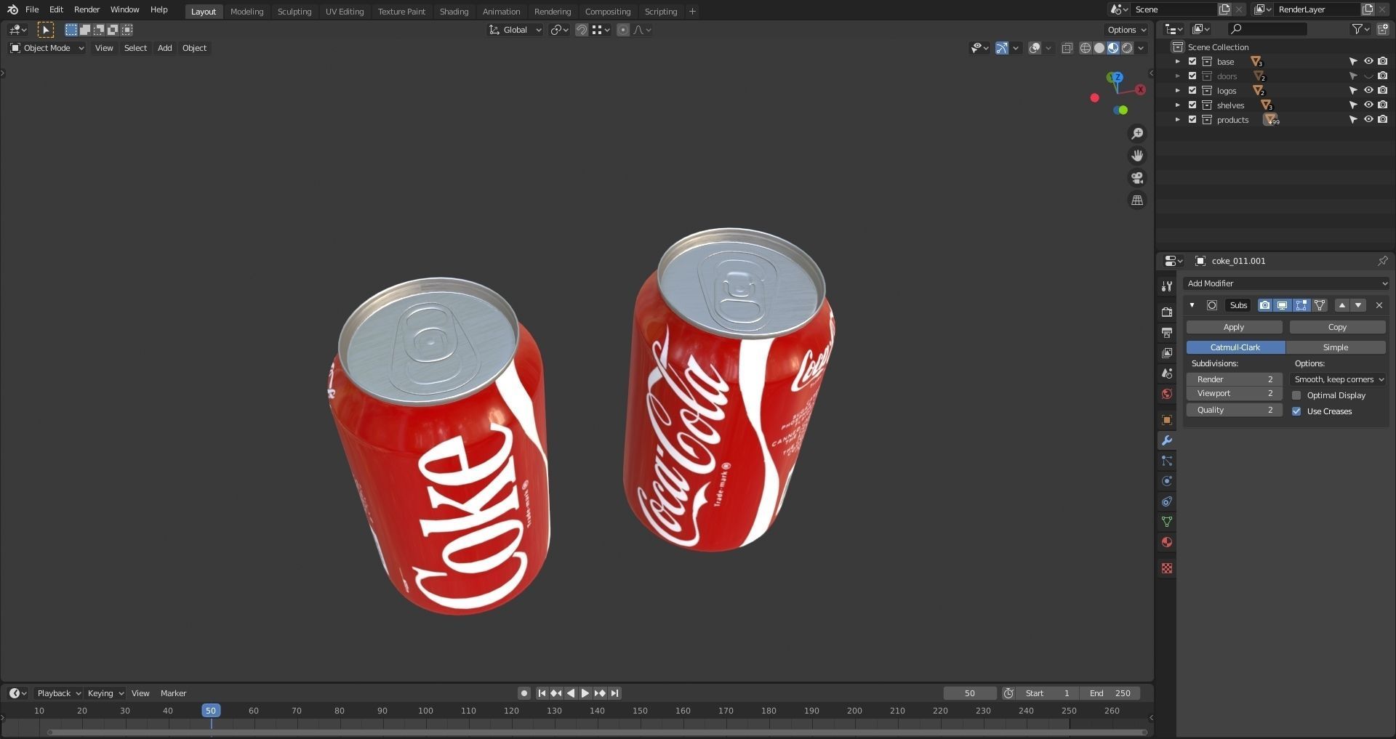Select the Catmull-Clark subdivision type
This screenshot has height=739, width=1396.
coord(1235,347)
